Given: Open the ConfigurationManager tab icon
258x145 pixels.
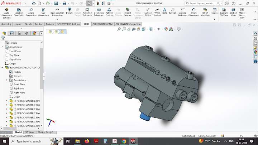Looking at the screenshot, I should click(x=19, y=33).
